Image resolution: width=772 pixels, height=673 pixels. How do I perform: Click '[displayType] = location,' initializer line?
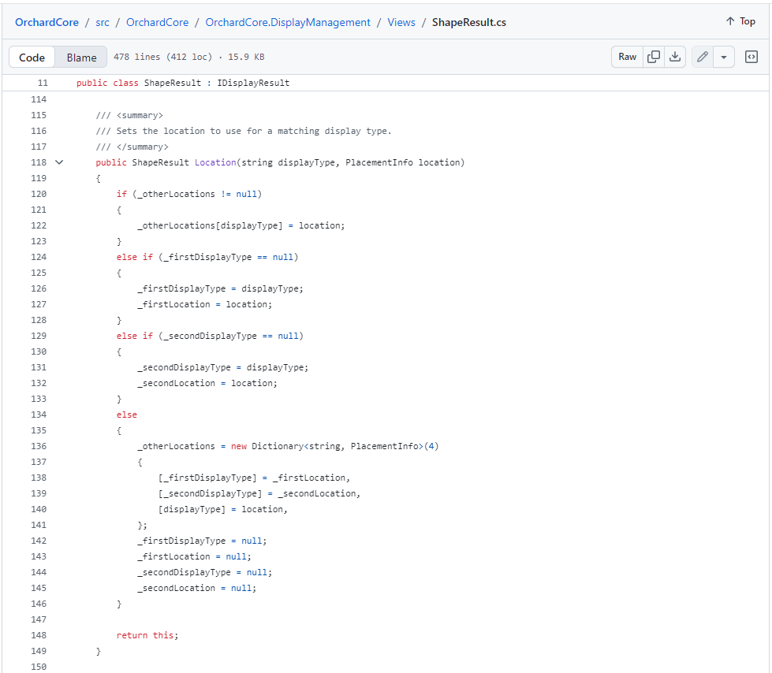coord(222,509)
